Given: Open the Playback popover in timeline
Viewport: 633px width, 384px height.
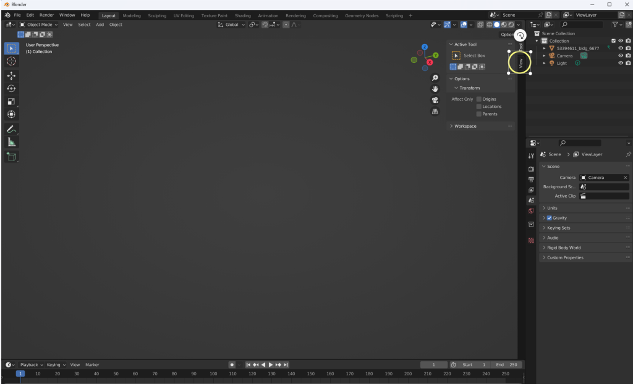Looking at the screenshot, I should coord(31,365).
